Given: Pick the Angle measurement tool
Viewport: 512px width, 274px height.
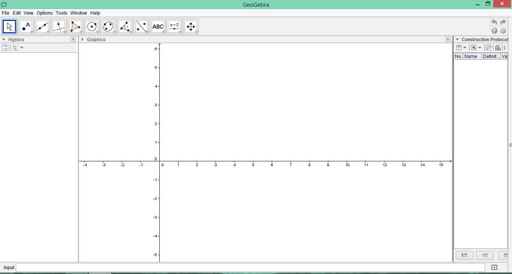Looking at the screenshot, I should [x=125, y=27].
